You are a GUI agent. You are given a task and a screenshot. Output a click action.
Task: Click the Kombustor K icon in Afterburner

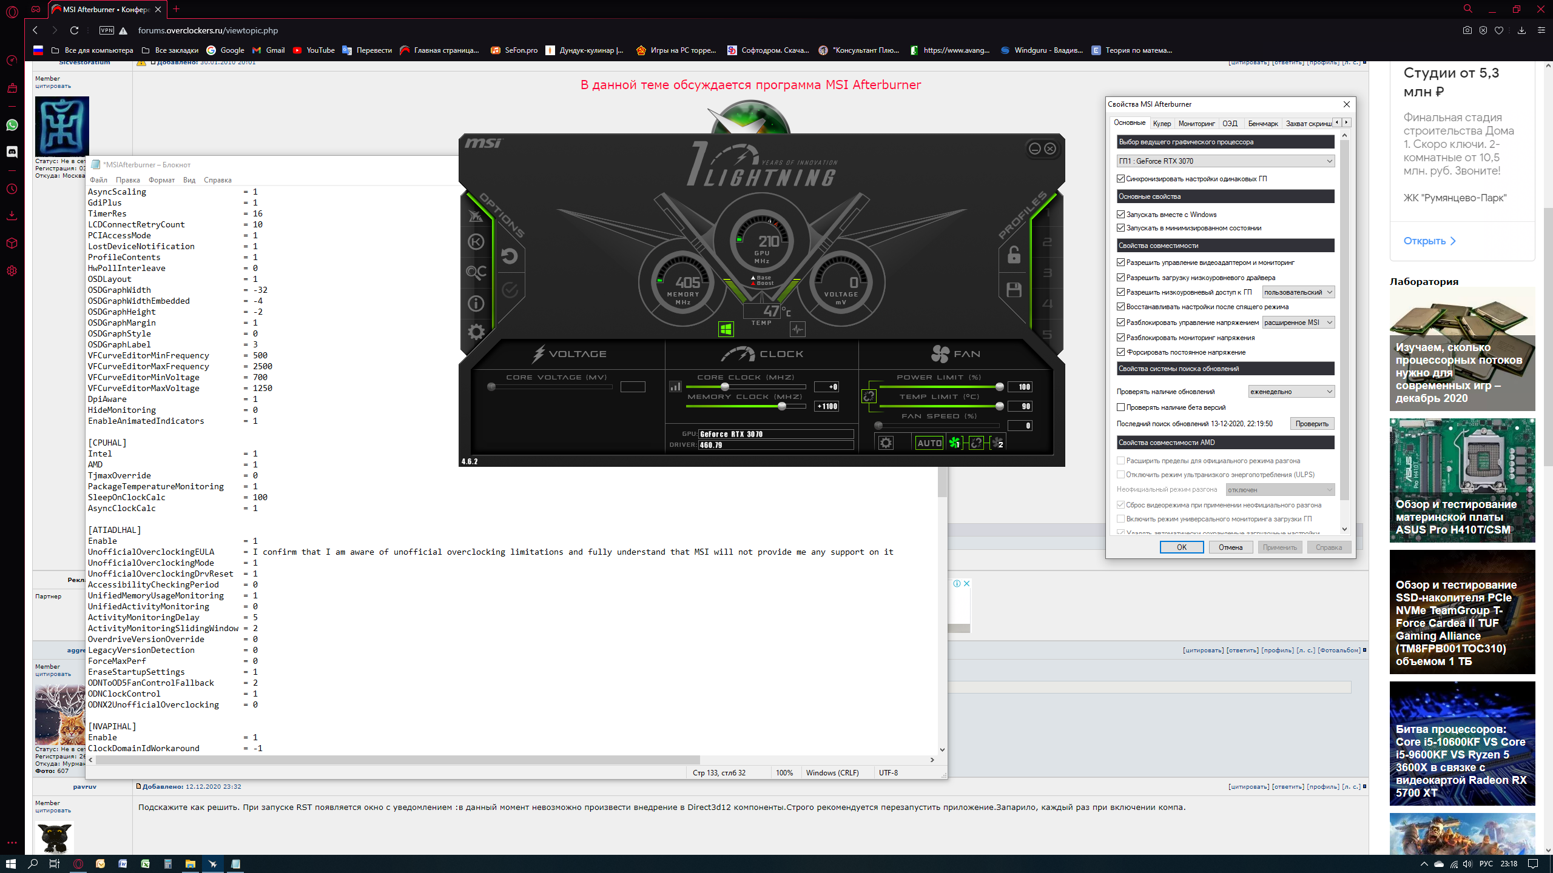476,242
